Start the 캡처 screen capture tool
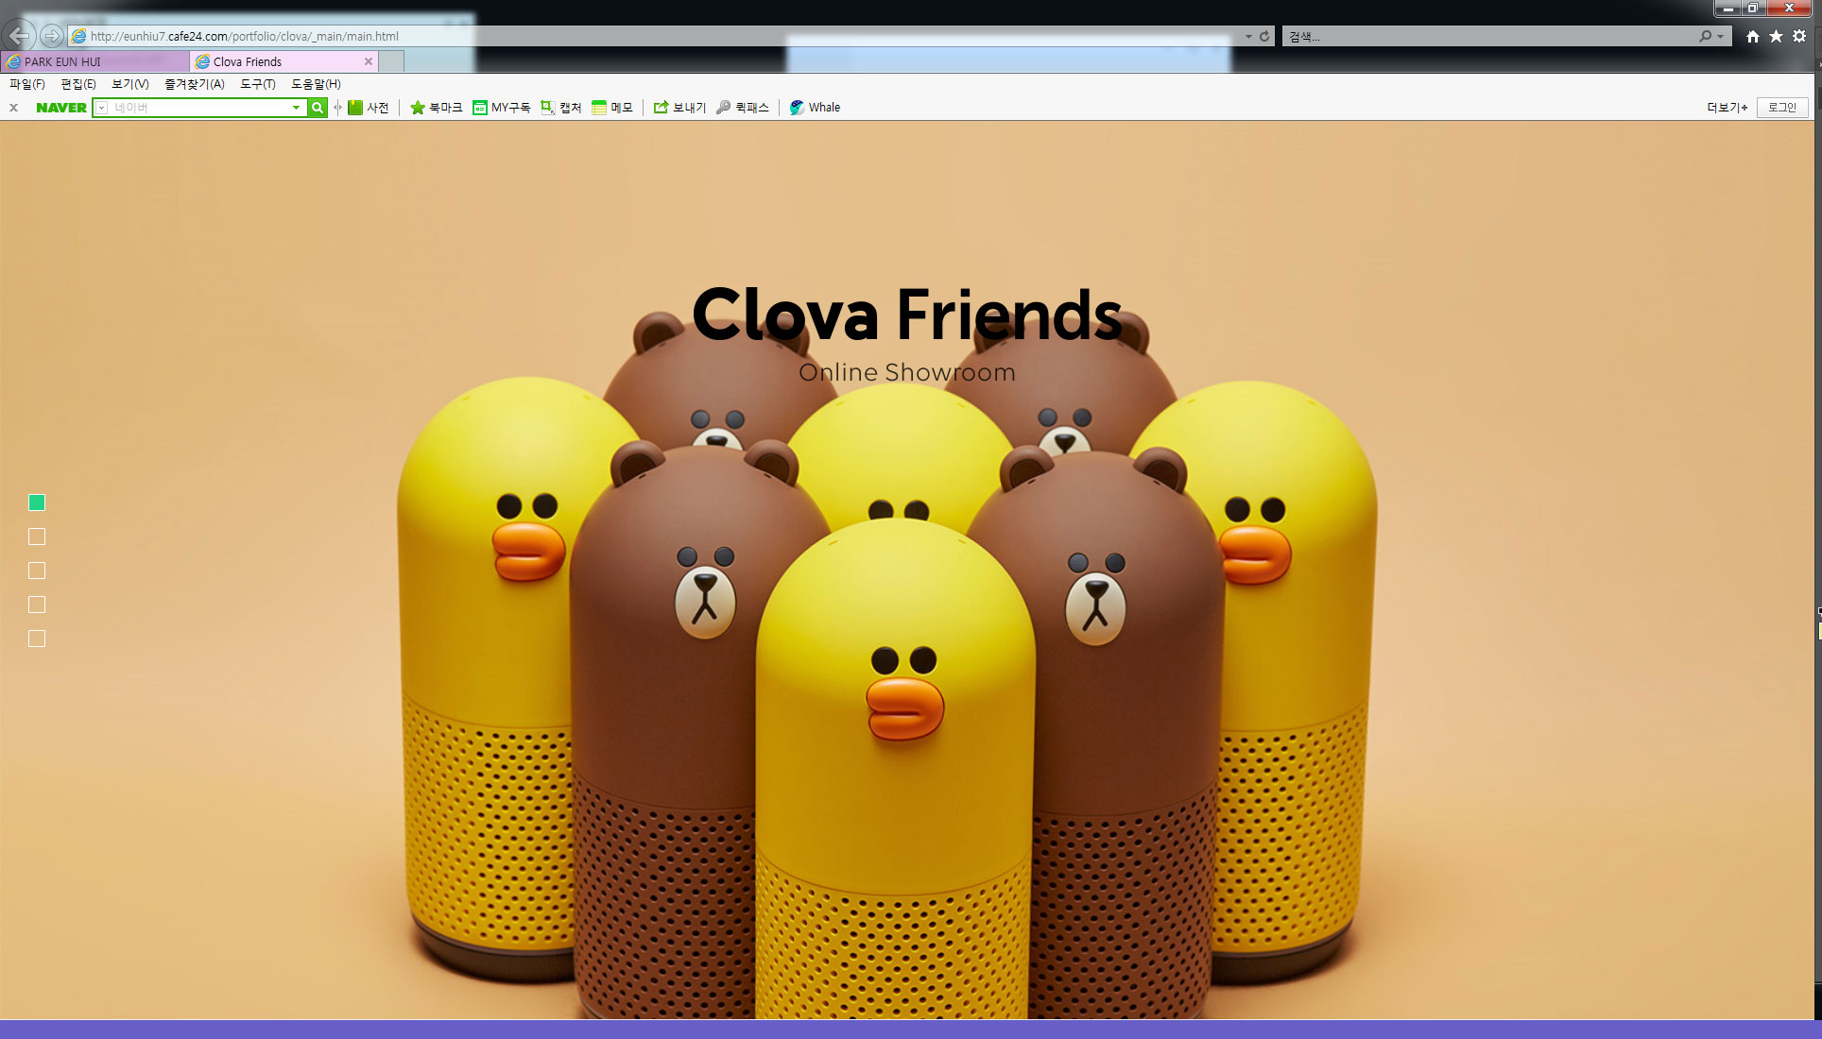The width and height of the screenshot is (1822, 1039). coord(560,108)
